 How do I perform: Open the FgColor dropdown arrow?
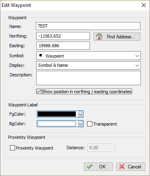(x=80, y=114)
